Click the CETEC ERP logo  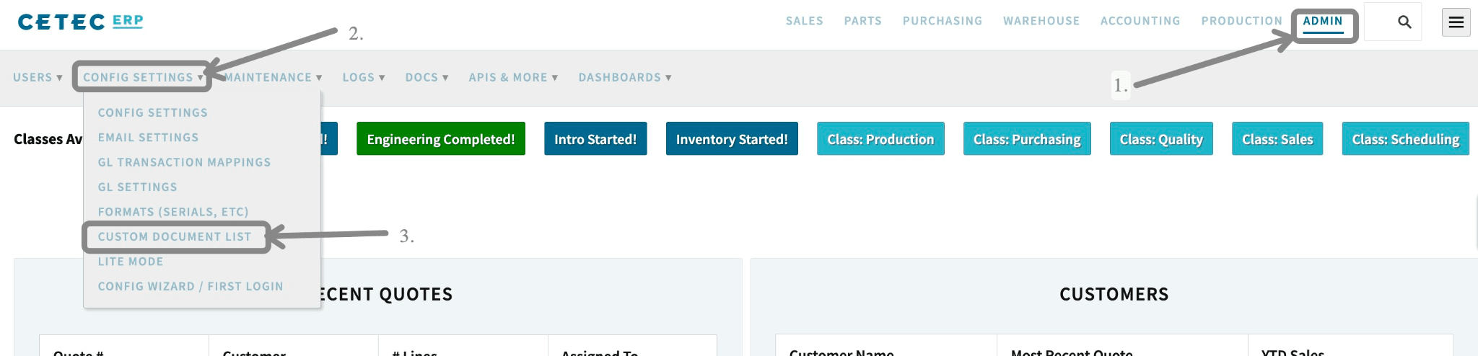pyautogui.click(x=80, y=22)
